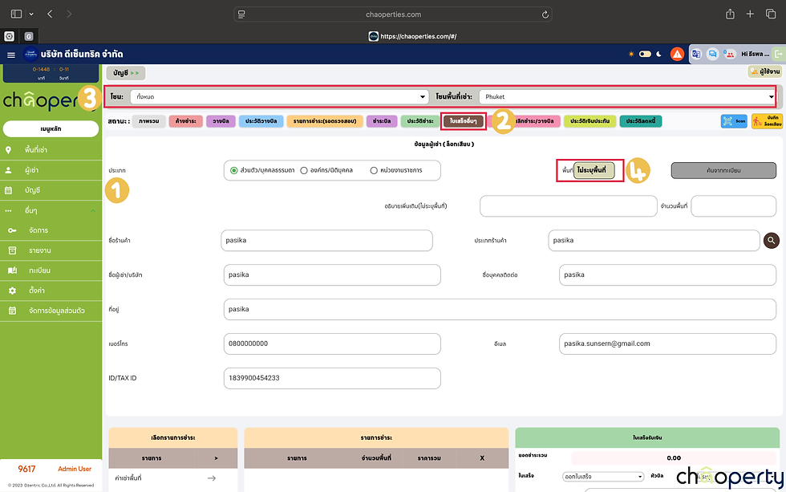Select the รายการชำระ(รอตรวจสอบ) status tab
Image resolution: width=786 pixels, height=492 pixels.
[x=325, y=121]
